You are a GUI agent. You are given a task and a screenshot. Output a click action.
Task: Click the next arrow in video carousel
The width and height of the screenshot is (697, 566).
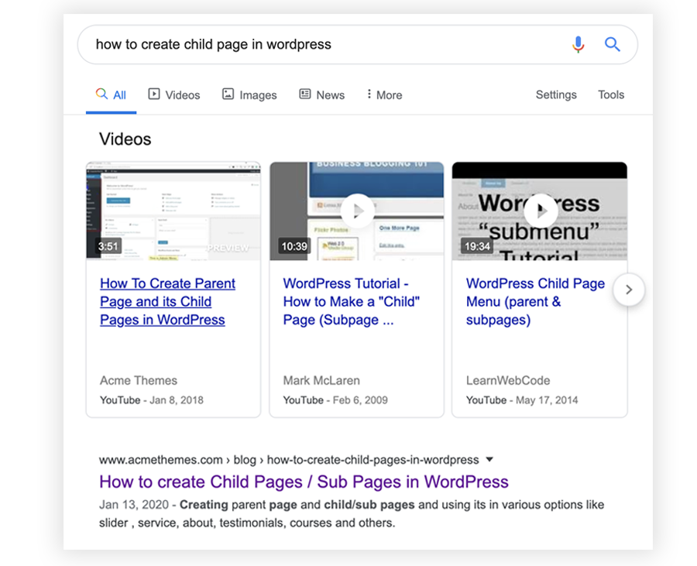coord(629,290)
